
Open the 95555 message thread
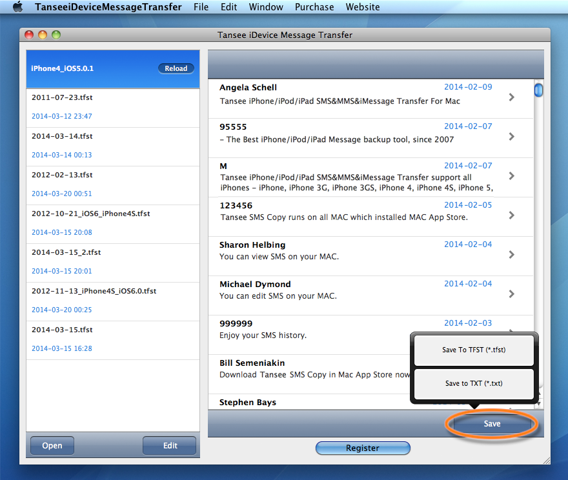pyautogui.click(x=370, y=138)
